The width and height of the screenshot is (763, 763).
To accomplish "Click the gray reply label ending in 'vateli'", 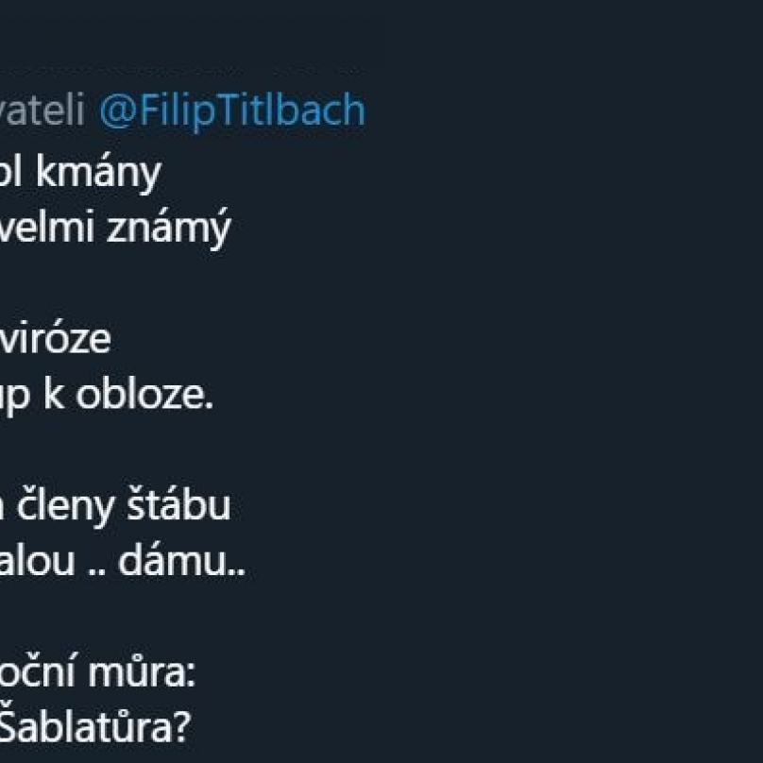I will (42, 110).
